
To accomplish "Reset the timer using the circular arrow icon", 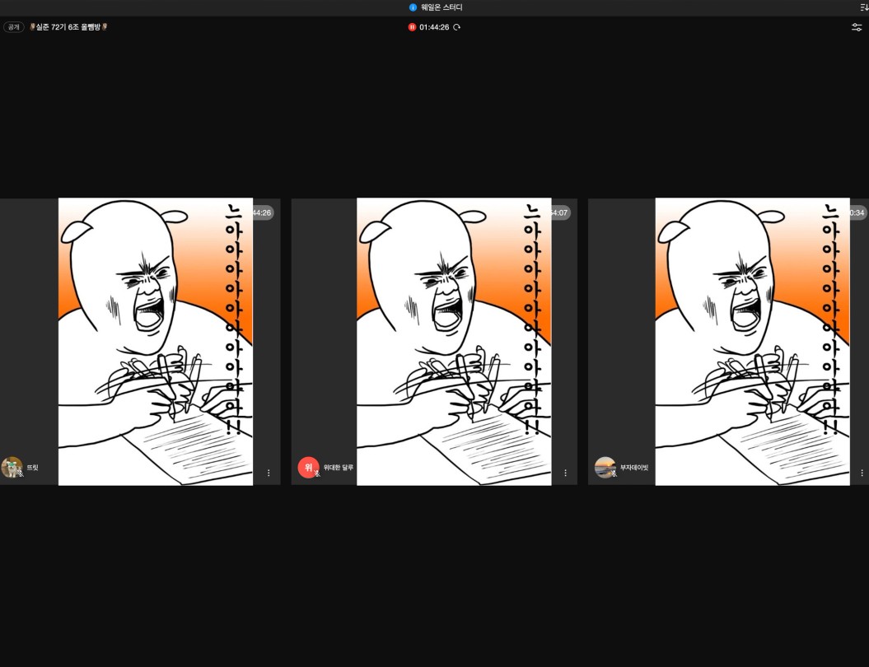I will 456,27.
